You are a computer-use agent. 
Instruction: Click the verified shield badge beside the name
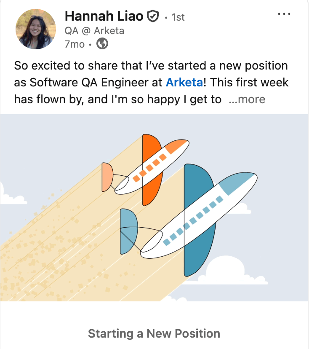[153, 16]
